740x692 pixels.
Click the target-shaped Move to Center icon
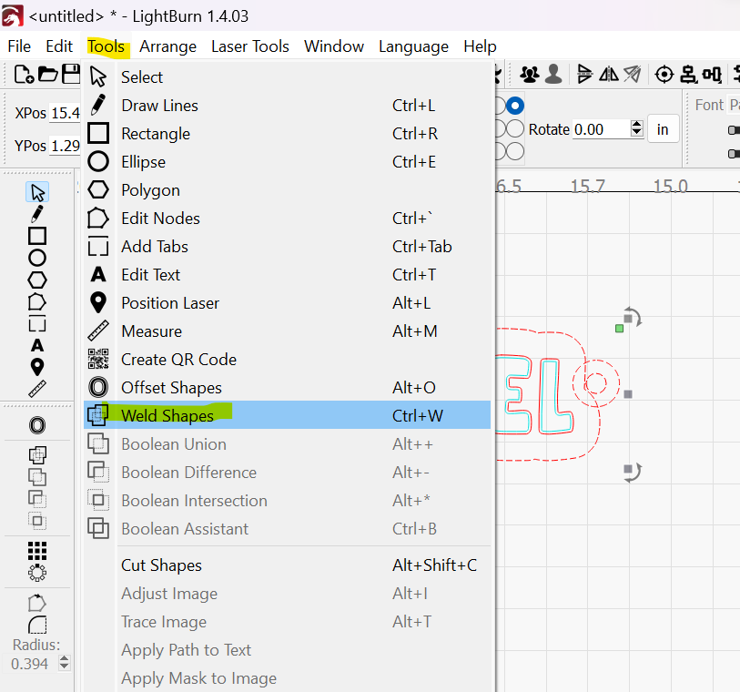(x=664, y=75)
